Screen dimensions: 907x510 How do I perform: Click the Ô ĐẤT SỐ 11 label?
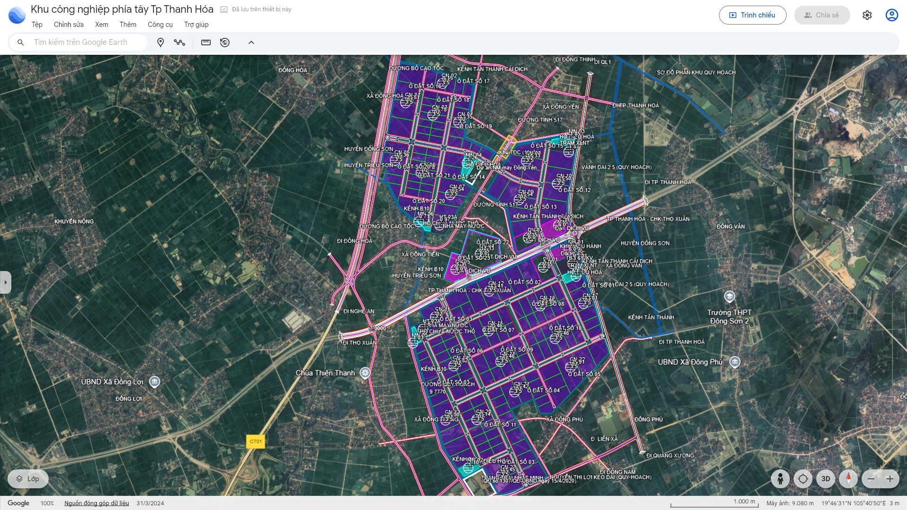click(x=500, y=425)
